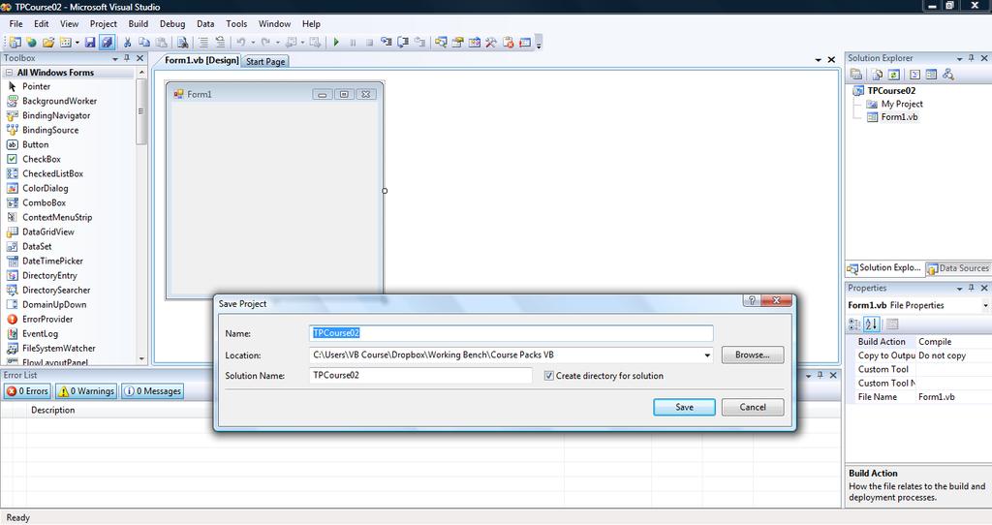Screen dimensions: 992x525
Task: Open the Add New Item toolbar dropdown arrow
Action: 77,43
